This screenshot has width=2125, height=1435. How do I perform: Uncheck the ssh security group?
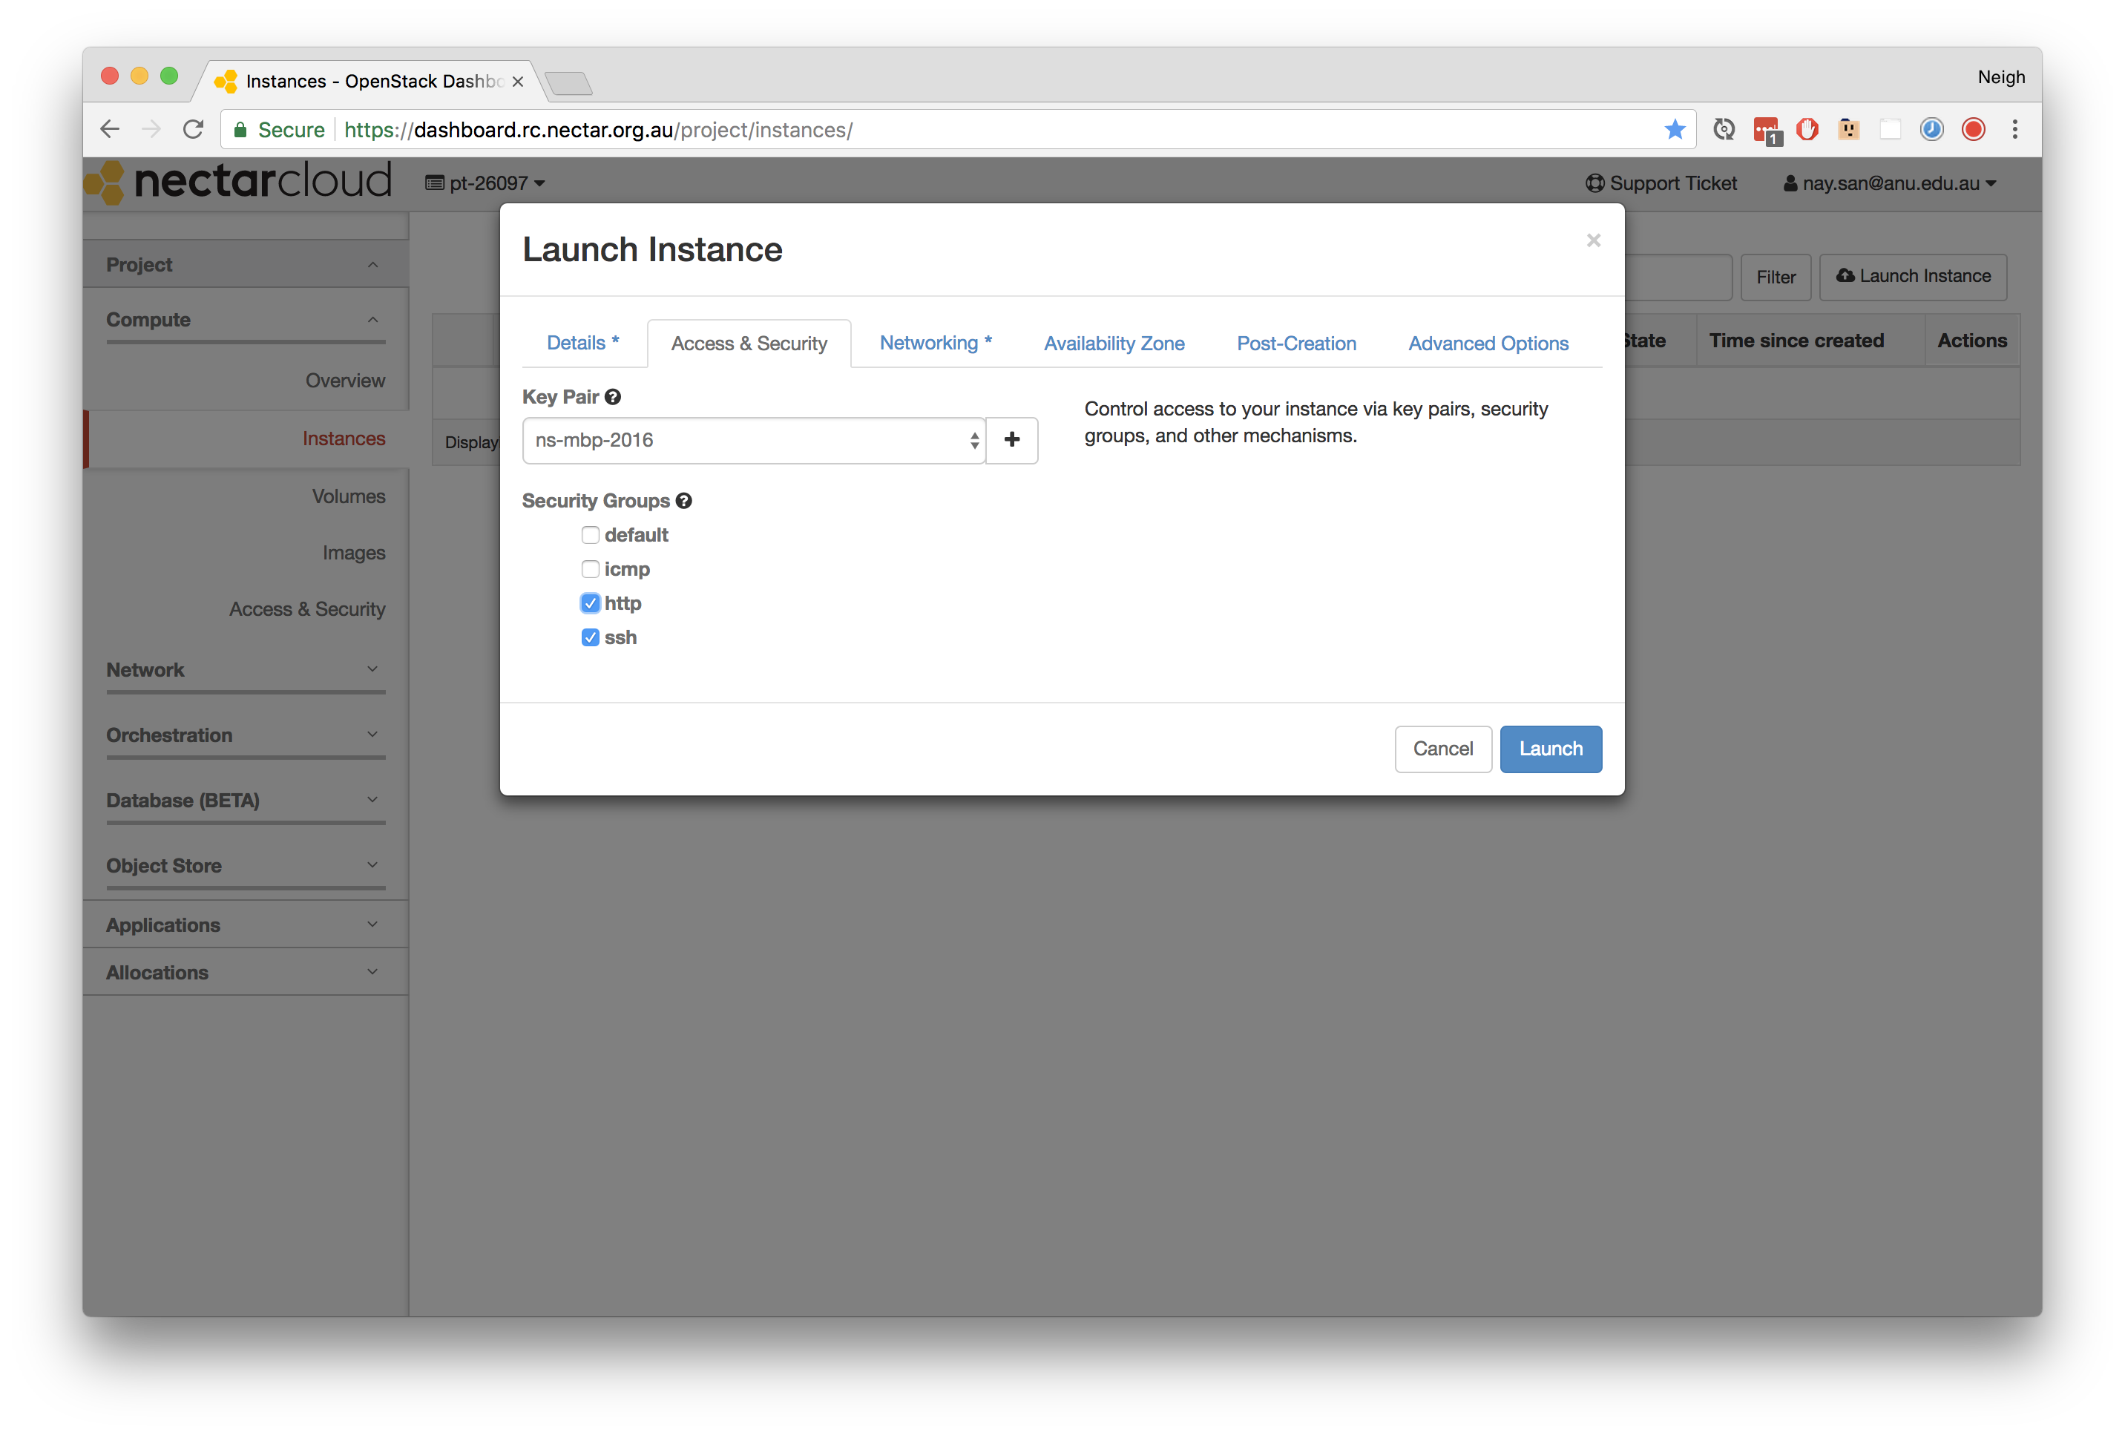pos(590,637)
